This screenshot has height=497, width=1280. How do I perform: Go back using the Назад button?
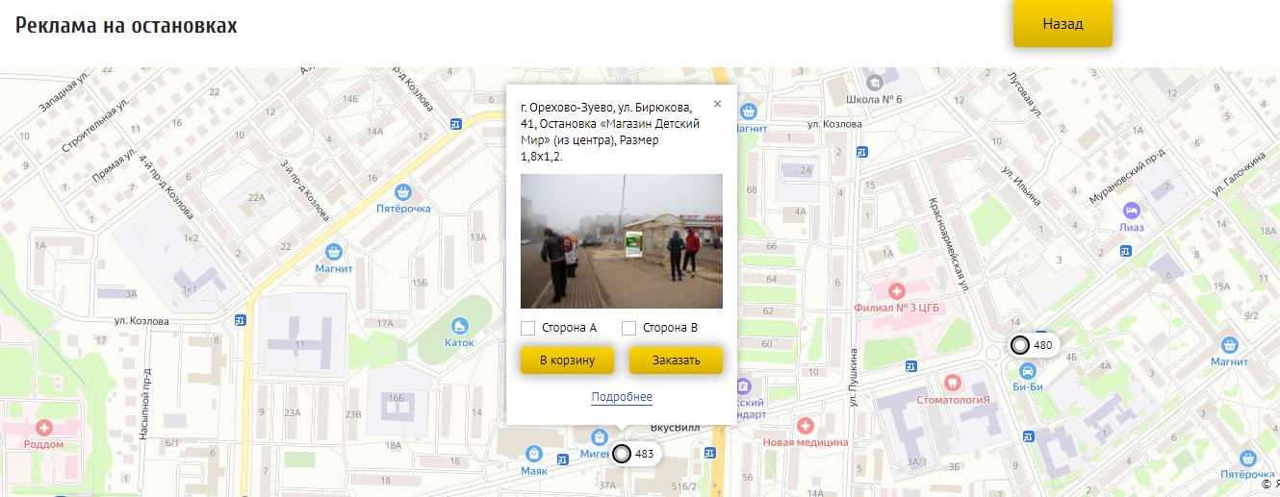[x=1062, y=24]
